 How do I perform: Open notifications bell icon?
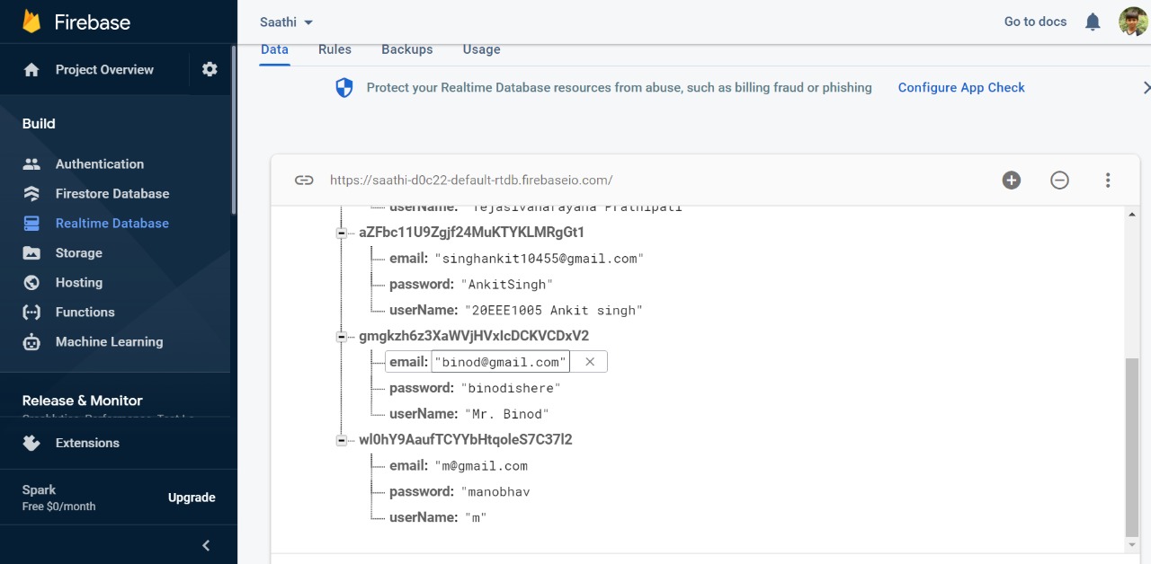point(1093,22)
